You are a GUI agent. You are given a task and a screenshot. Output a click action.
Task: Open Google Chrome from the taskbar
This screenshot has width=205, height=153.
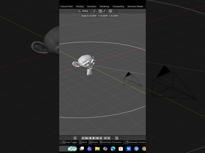144,149
